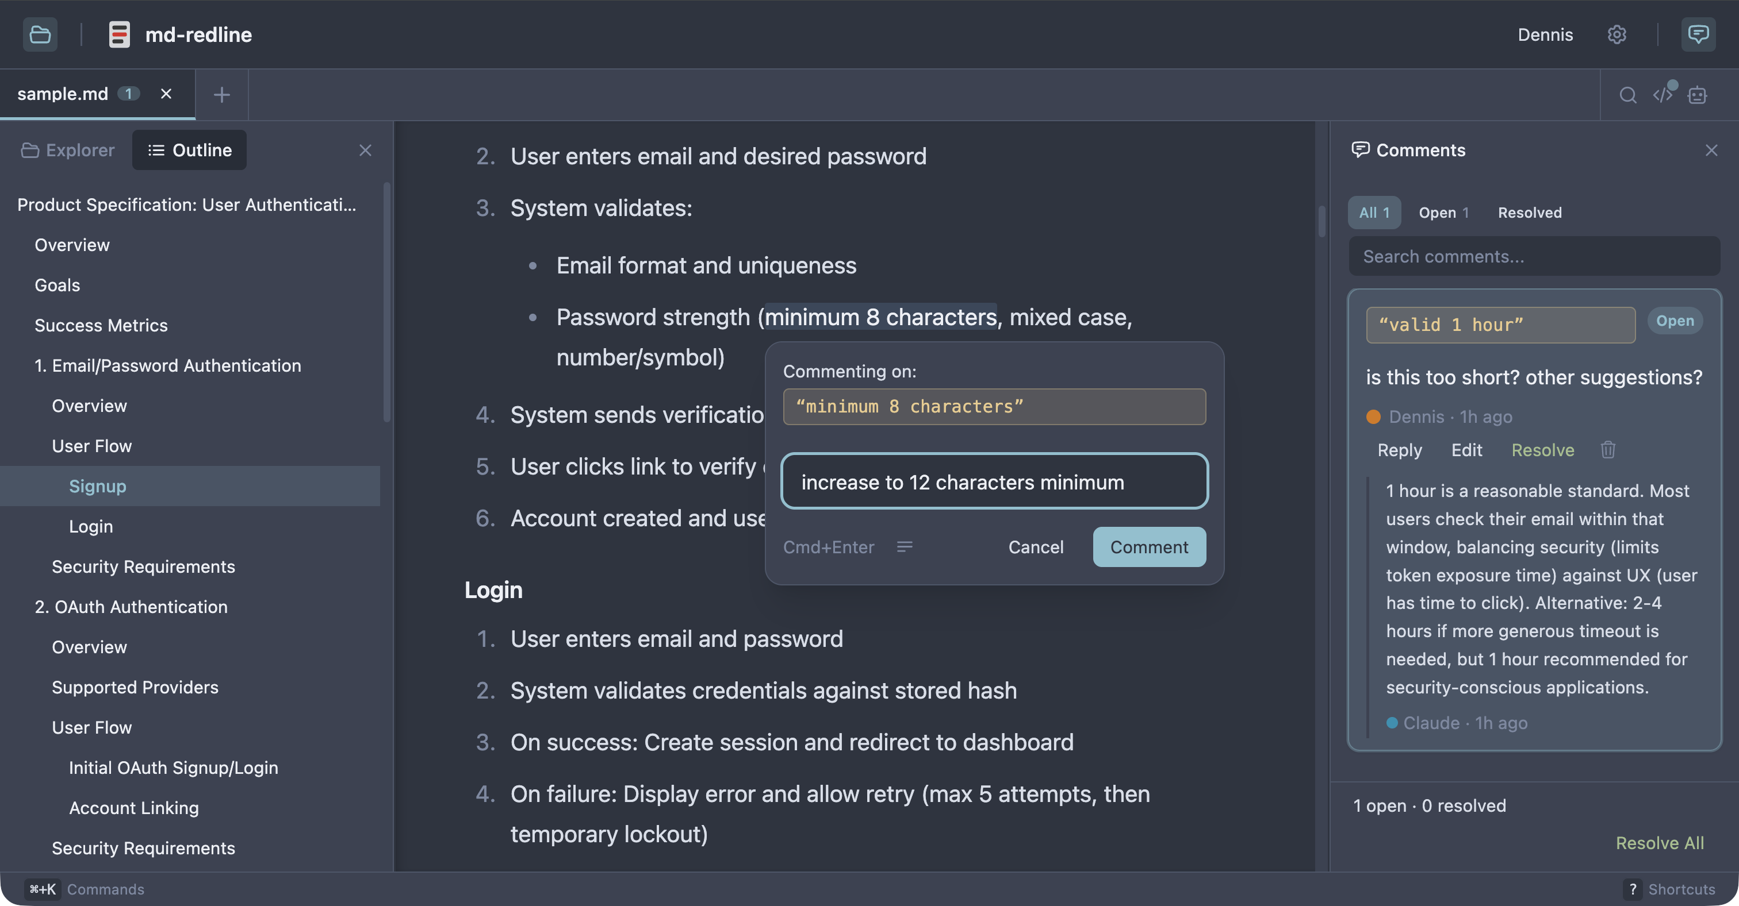Viewport: 1739px width, 906px height.
Task: Select the All comments filter
Action: pos(1374,213)
